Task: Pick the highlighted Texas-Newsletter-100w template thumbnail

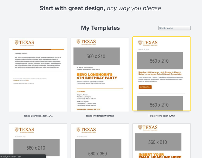Action: point(162,74)
